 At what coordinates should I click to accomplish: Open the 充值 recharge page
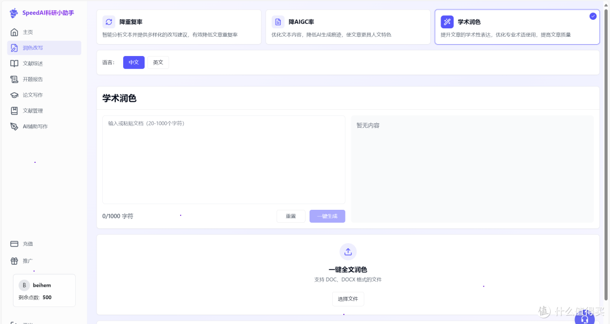[x=44, y=244]
